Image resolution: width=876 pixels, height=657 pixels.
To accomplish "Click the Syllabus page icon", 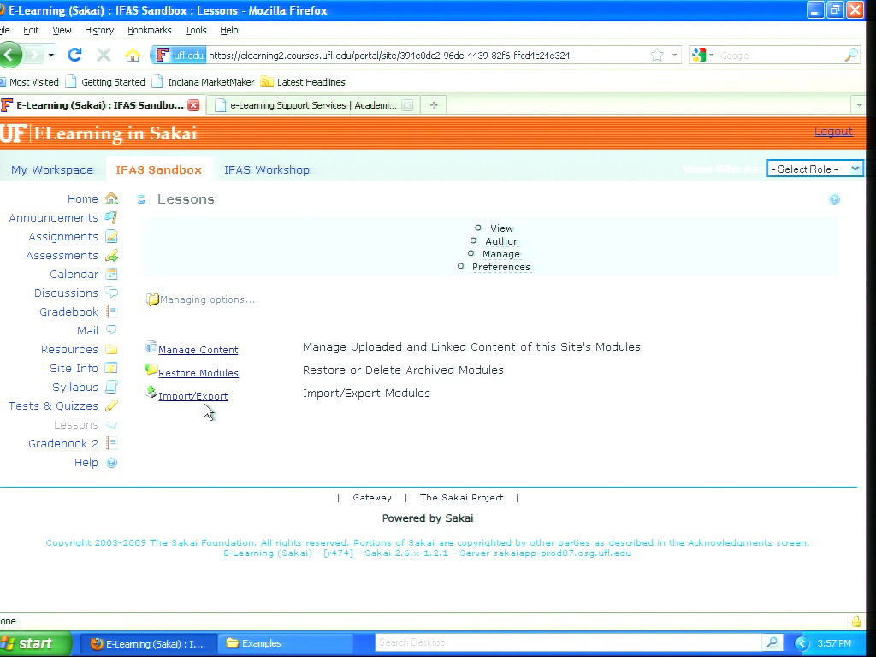I will 112,387.
